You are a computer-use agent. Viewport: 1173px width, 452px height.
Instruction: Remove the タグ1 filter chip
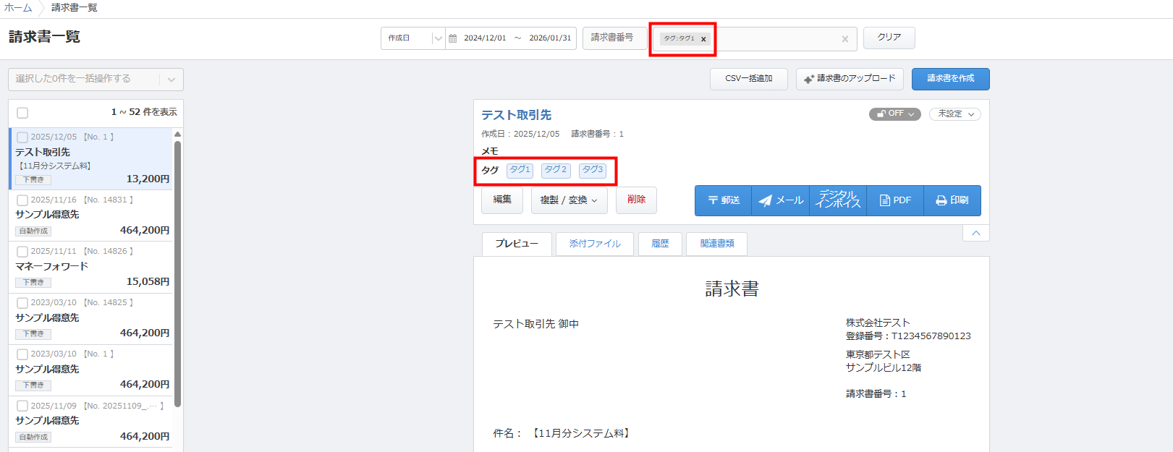pyautogui.click(x=703, y=39)
